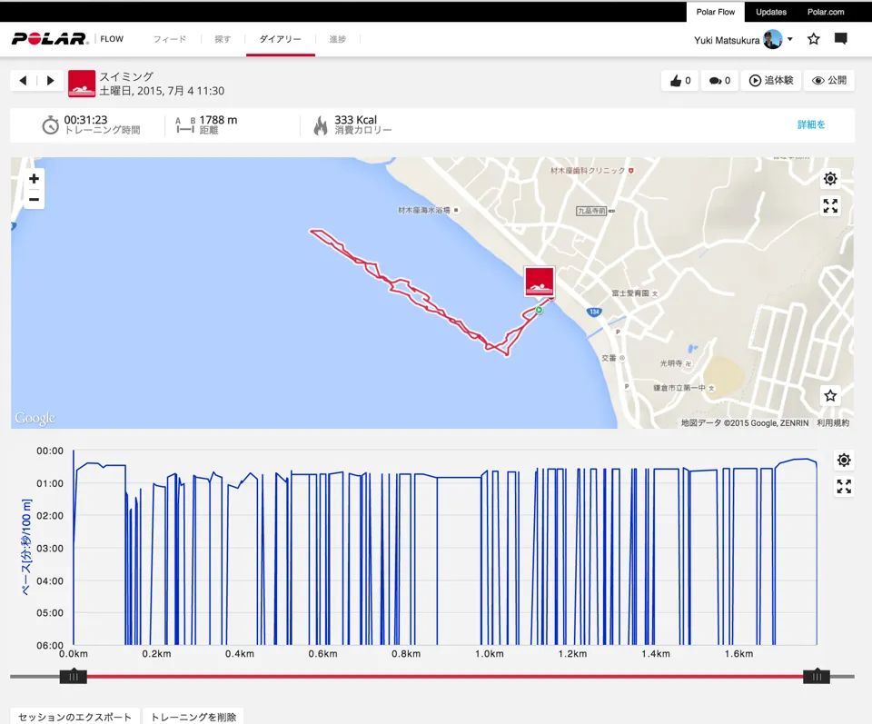Viewport: 872px width, 724px height.
Task: Like this training with thumbs up
Action: (680, 81)
